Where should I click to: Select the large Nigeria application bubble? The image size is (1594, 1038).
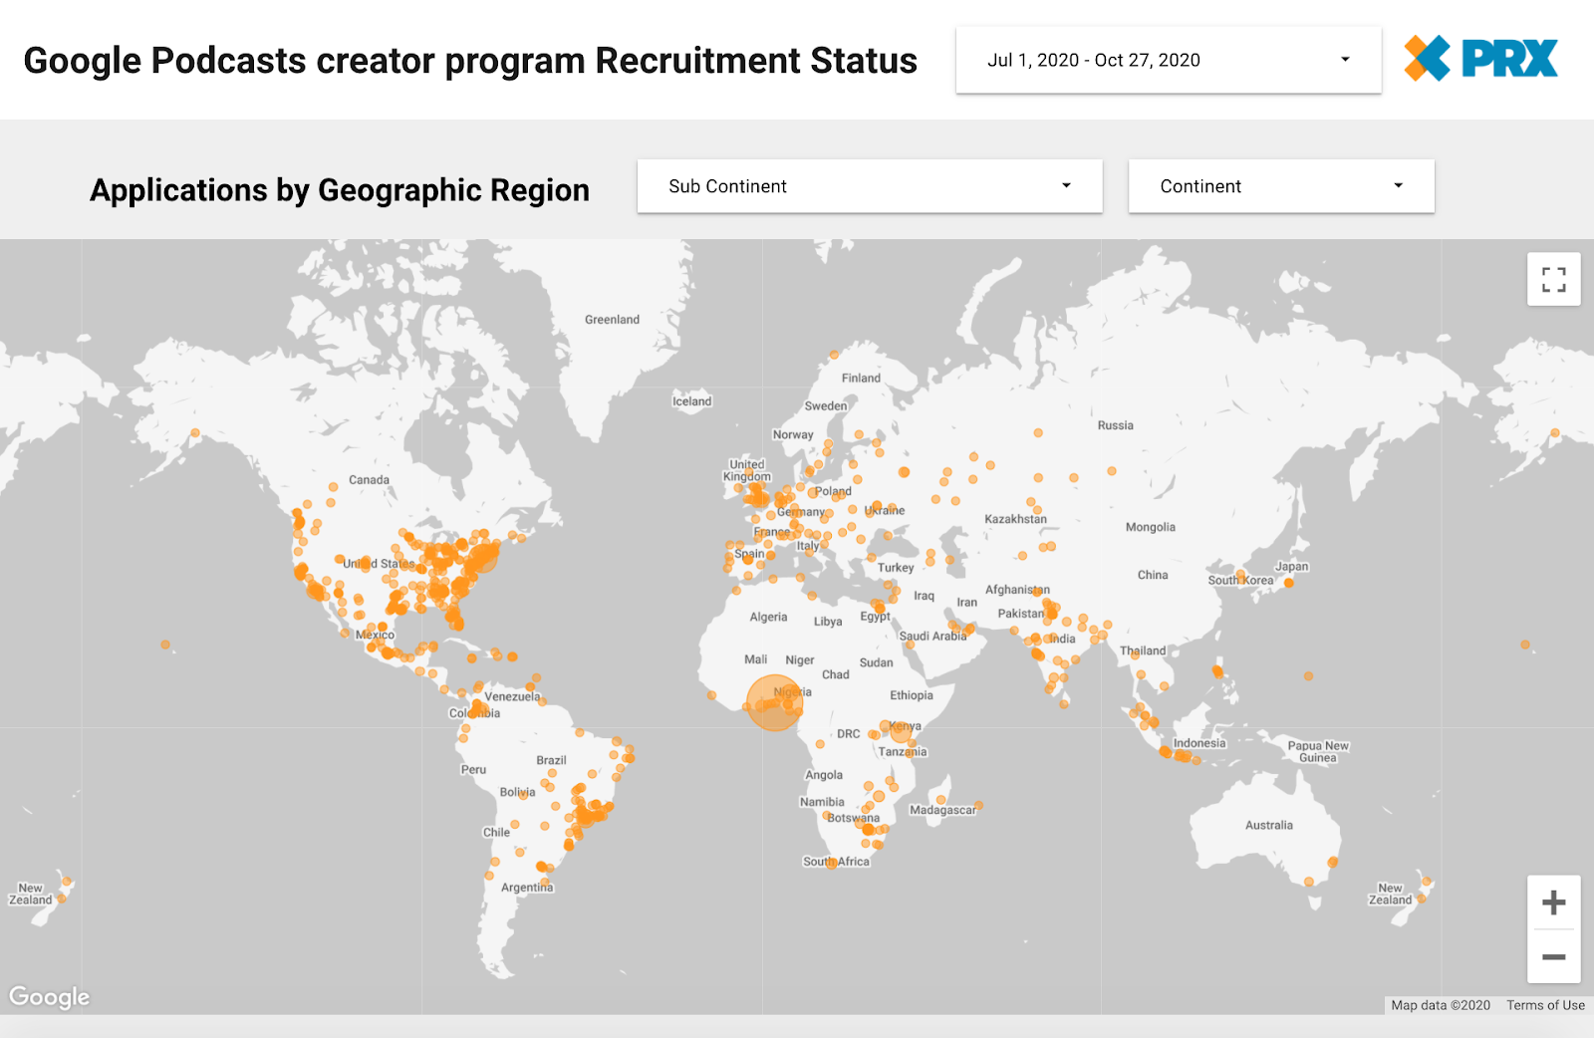[x=774, y=703]
